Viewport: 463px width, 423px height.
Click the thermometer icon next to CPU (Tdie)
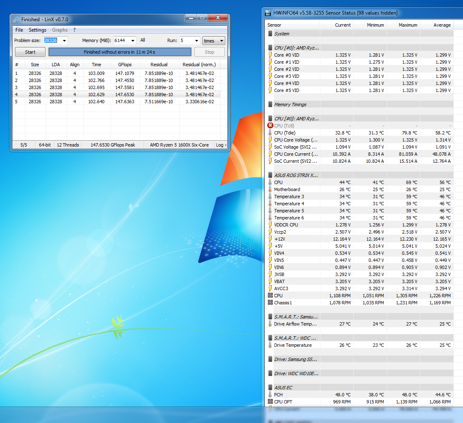point(270,133)
